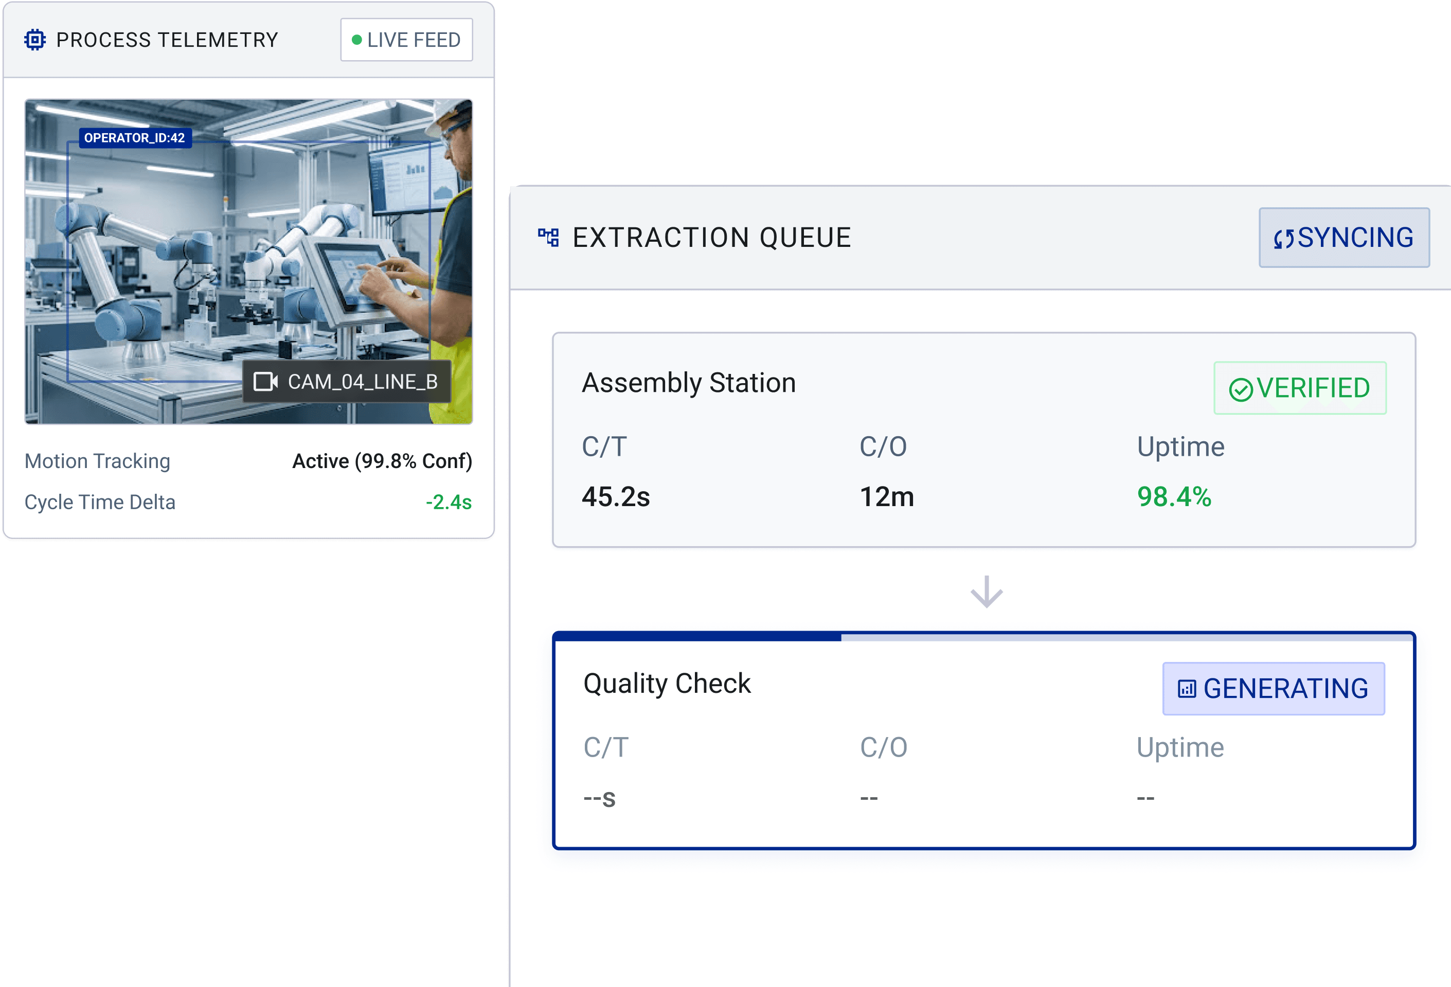
Task: Click the camera icon beside CAM_04_LINE_B
Action: coord(265,382)
